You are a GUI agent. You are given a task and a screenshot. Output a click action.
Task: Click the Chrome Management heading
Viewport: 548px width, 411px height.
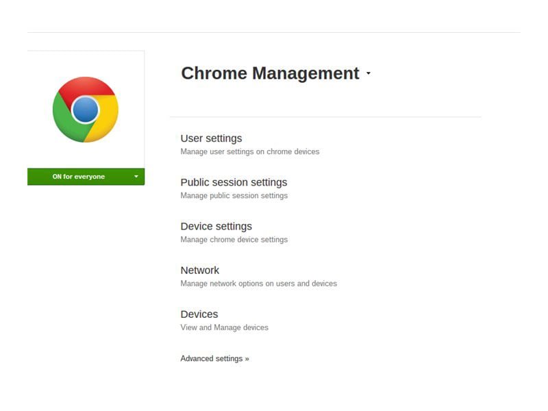269,73
